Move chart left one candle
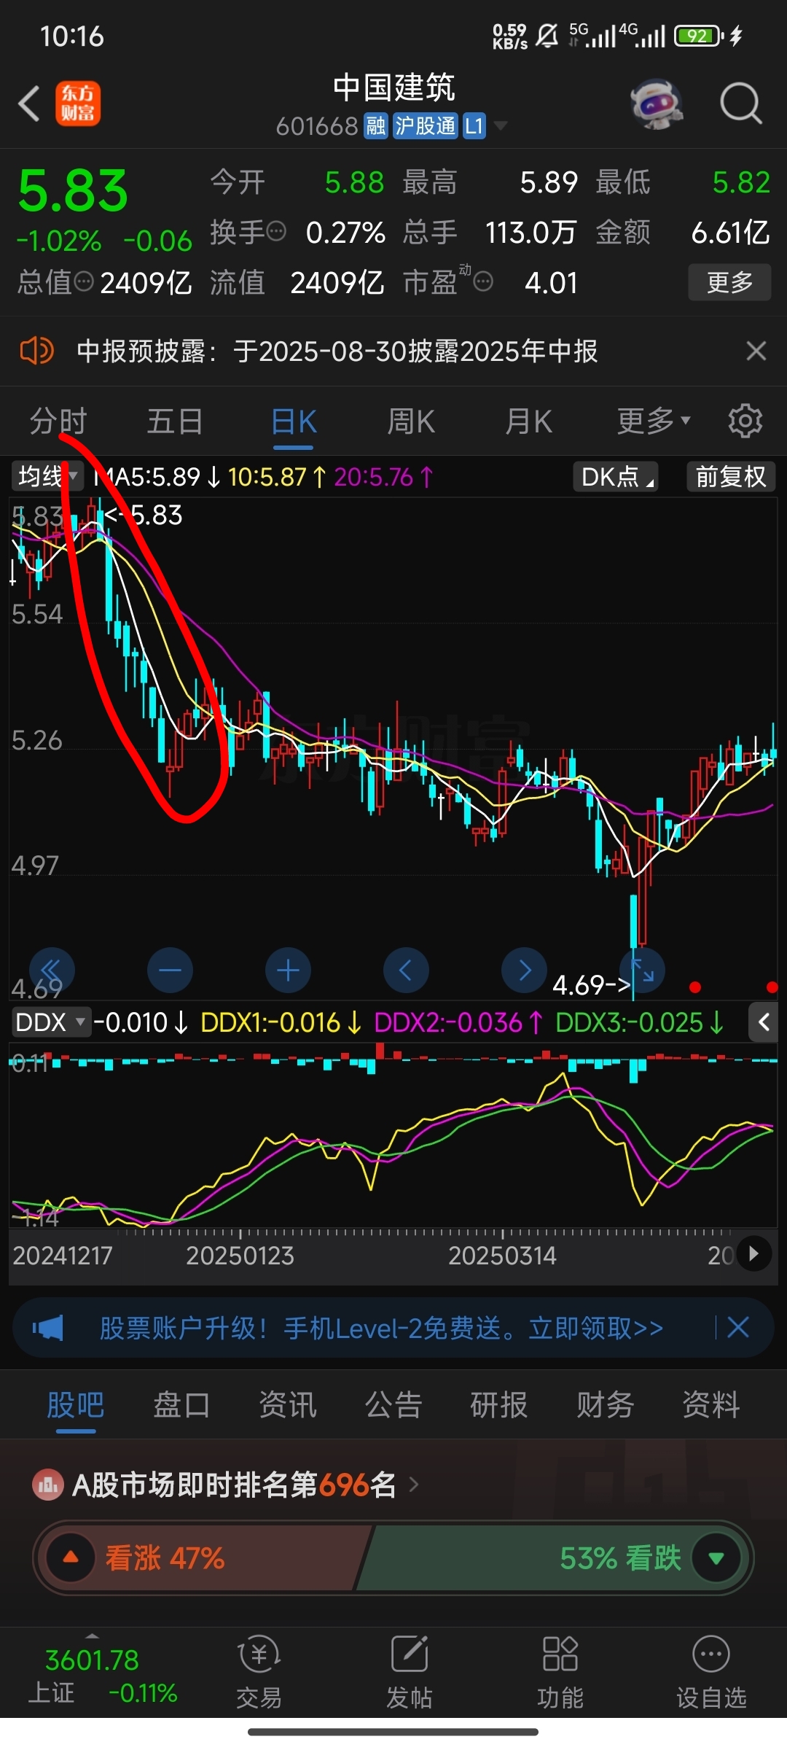Image resolution: width=787 pixels, height=1750 pixels. tap(406, 971)
